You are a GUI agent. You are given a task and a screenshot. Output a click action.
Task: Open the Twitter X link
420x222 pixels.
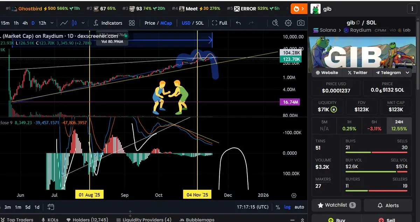[x=357, y=72]
